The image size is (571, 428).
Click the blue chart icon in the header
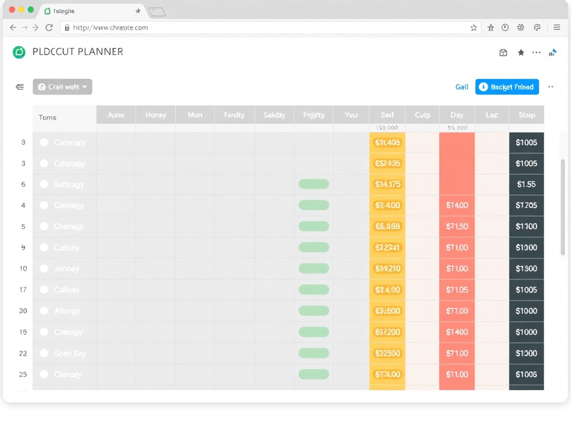tap(553, 53)
